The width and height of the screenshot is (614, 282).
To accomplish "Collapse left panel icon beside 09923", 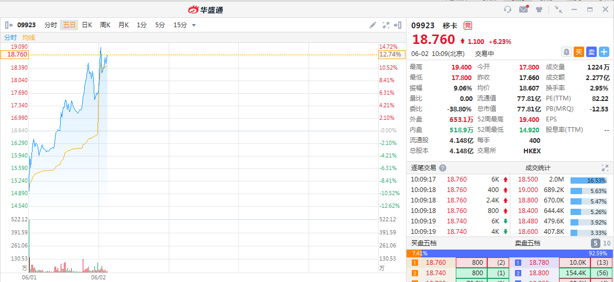I will (x=9, y=25).
